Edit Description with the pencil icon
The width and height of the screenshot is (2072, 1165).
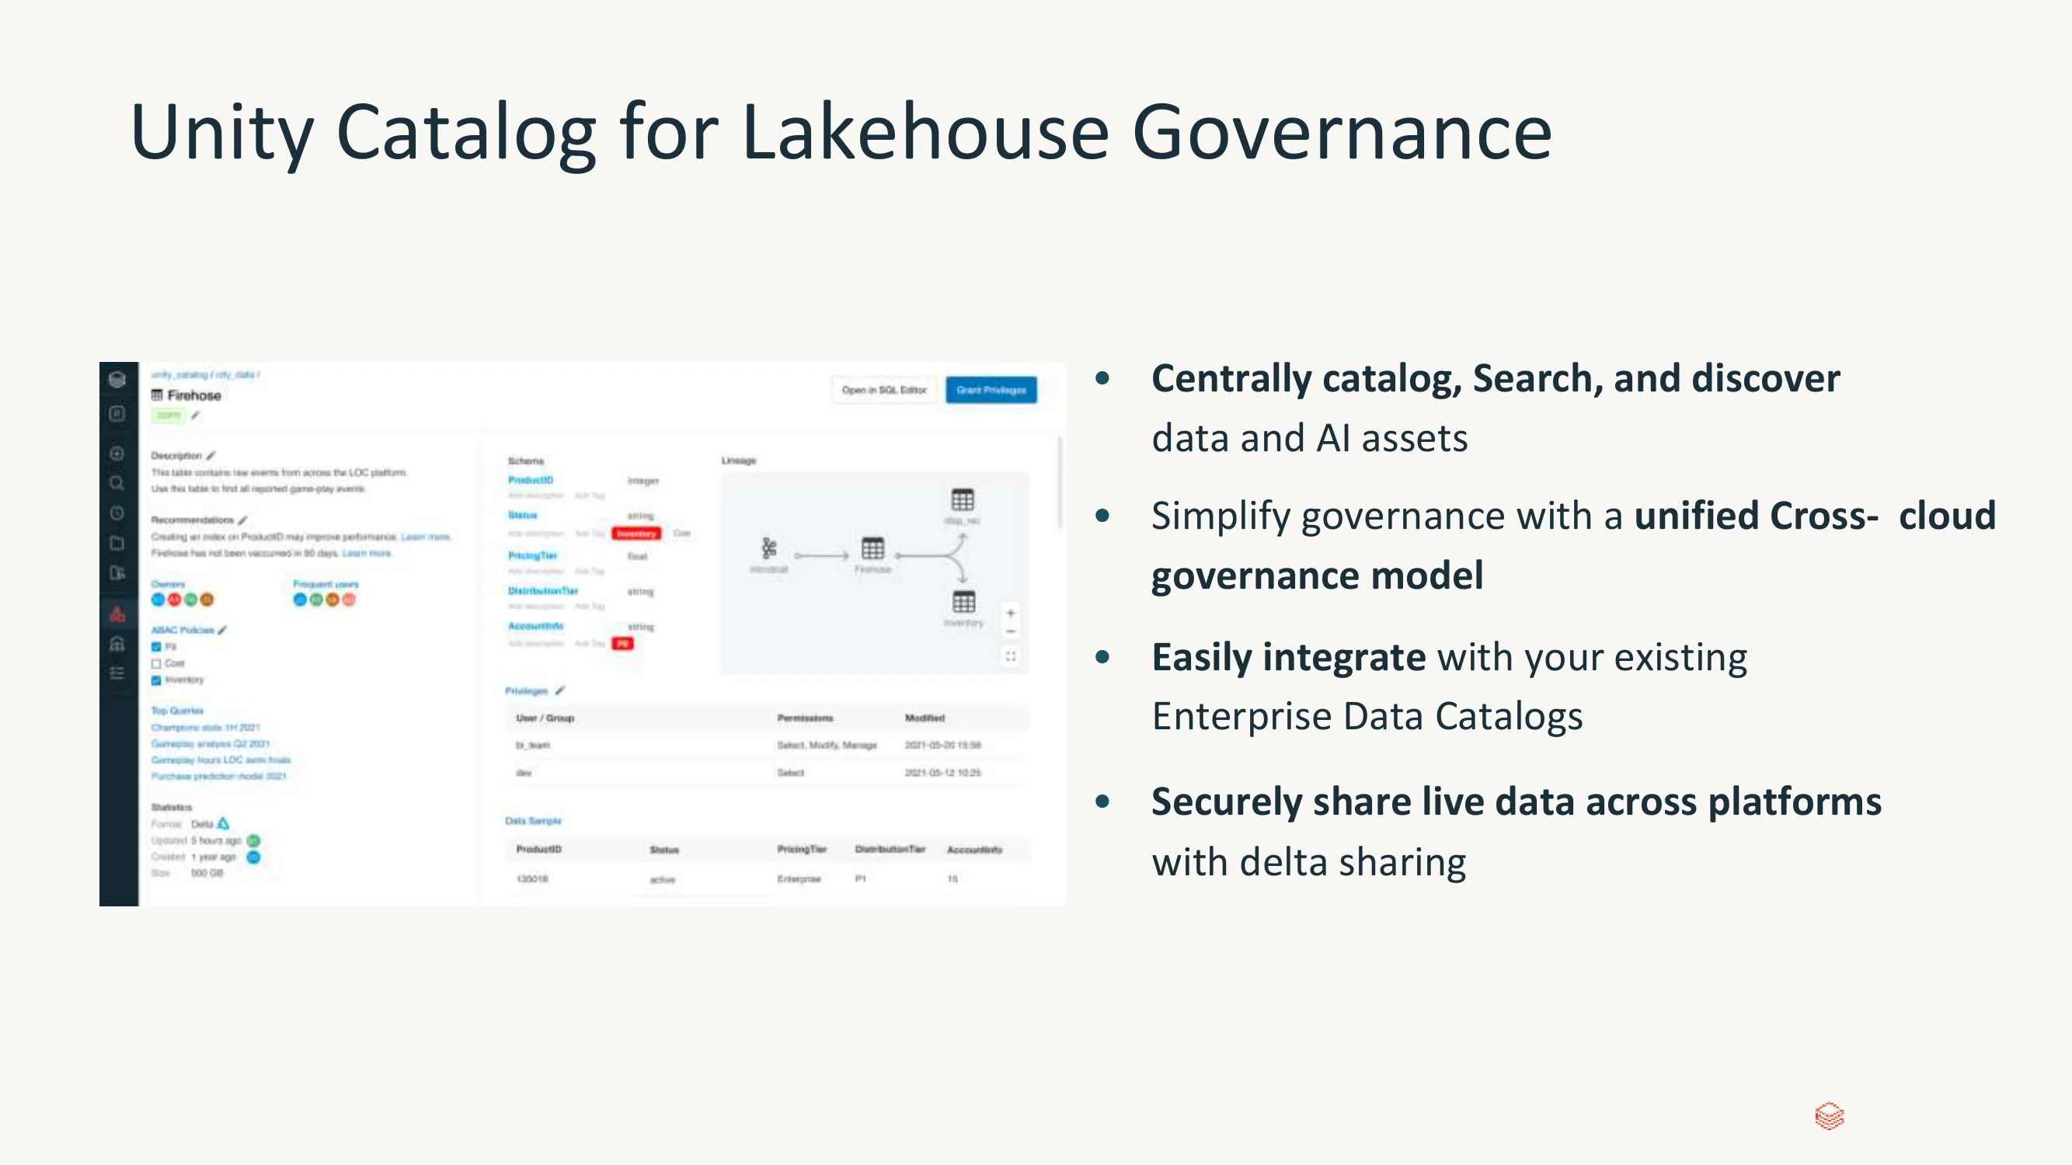click(x=211, y=456)
